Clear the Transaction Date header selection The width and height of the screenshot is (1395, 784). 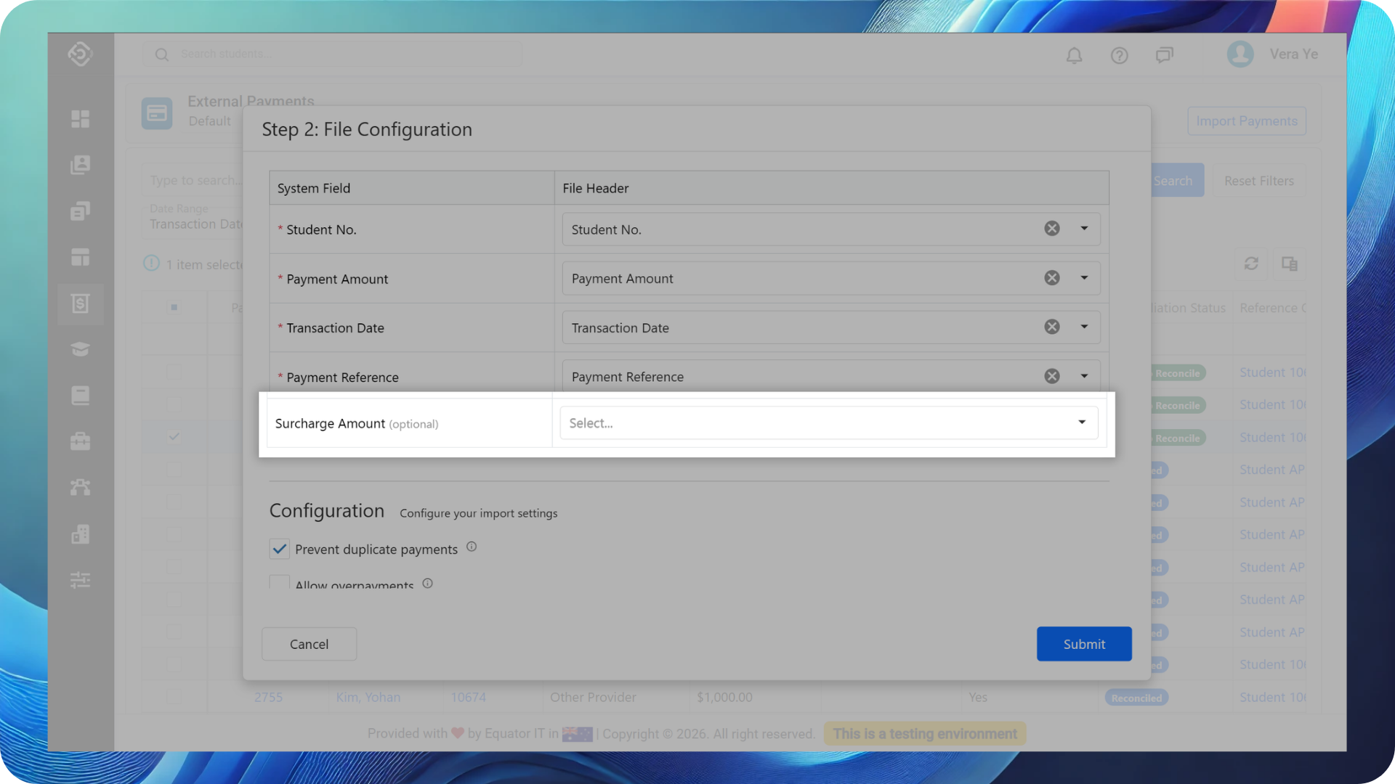[1051, 327]
